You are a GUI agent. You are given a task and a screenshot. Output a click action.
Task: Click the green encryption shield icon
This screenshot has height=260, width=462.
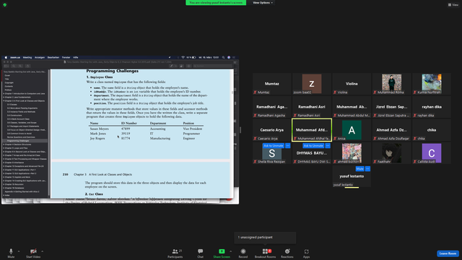click(5, 5)
